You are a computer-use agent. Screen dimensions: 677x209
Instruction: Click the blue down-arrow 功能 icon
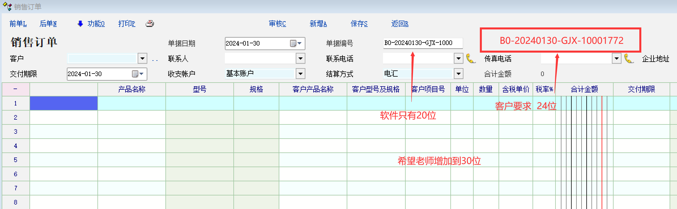click(x=80, y=24)
